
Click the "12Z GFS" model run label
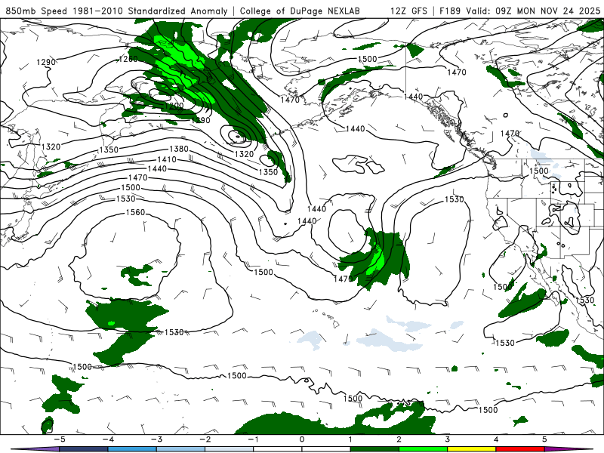[x=408, y=11]
